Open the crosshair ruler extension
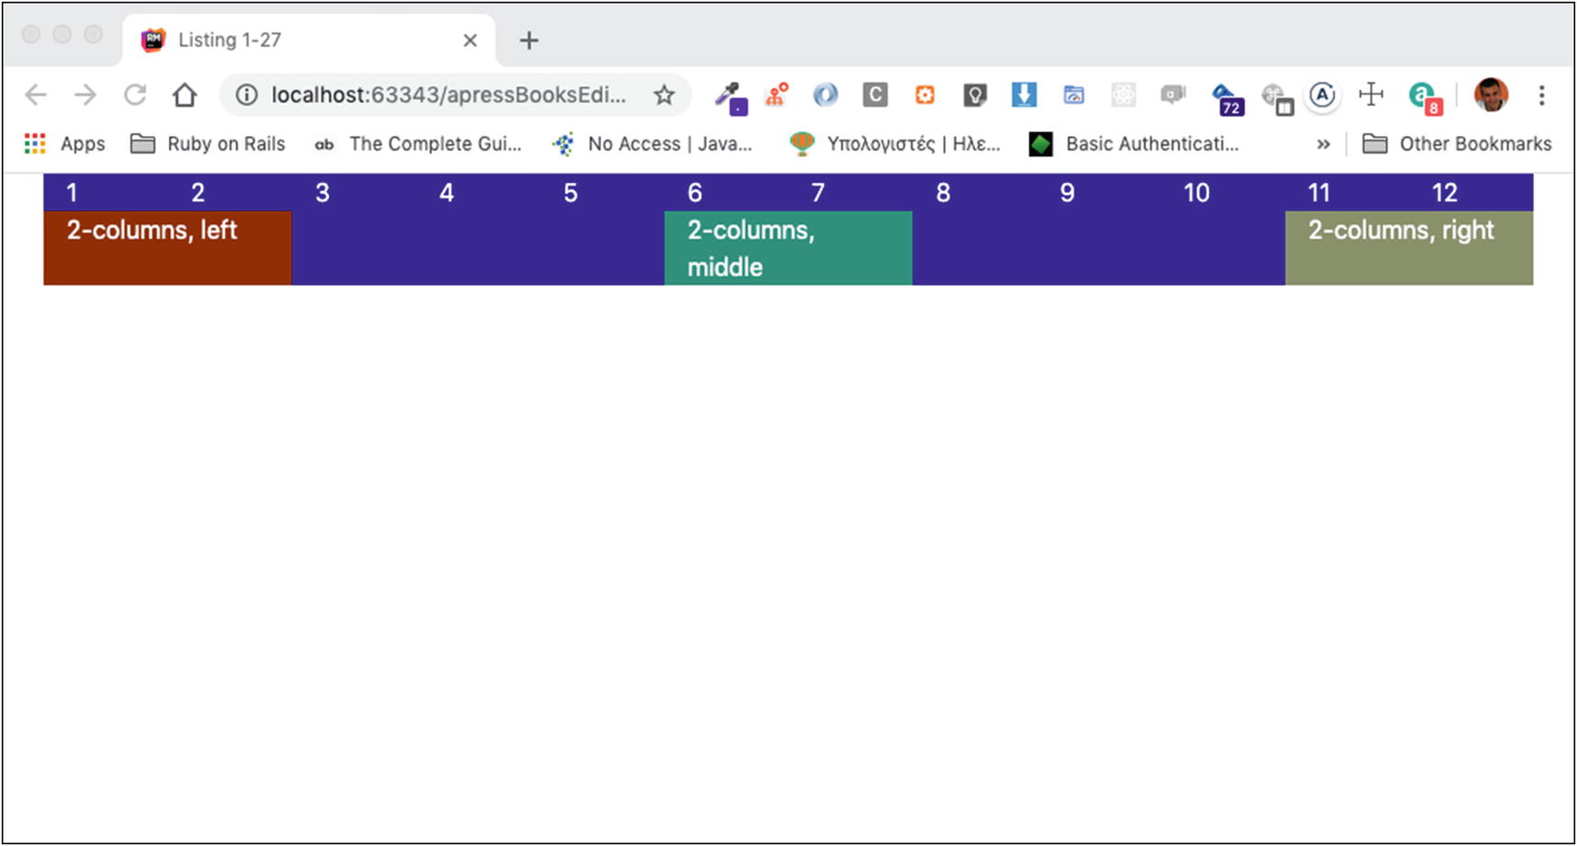 pos(1370,95)
